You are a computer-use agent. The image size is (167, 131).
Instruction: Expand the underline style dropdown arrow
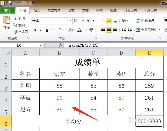51,30
